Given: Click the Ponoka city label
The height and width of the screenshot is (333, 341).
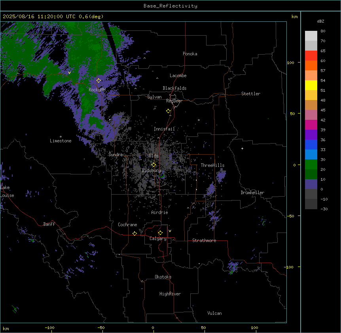Looking at the screenshot, I should pos(190,54).
